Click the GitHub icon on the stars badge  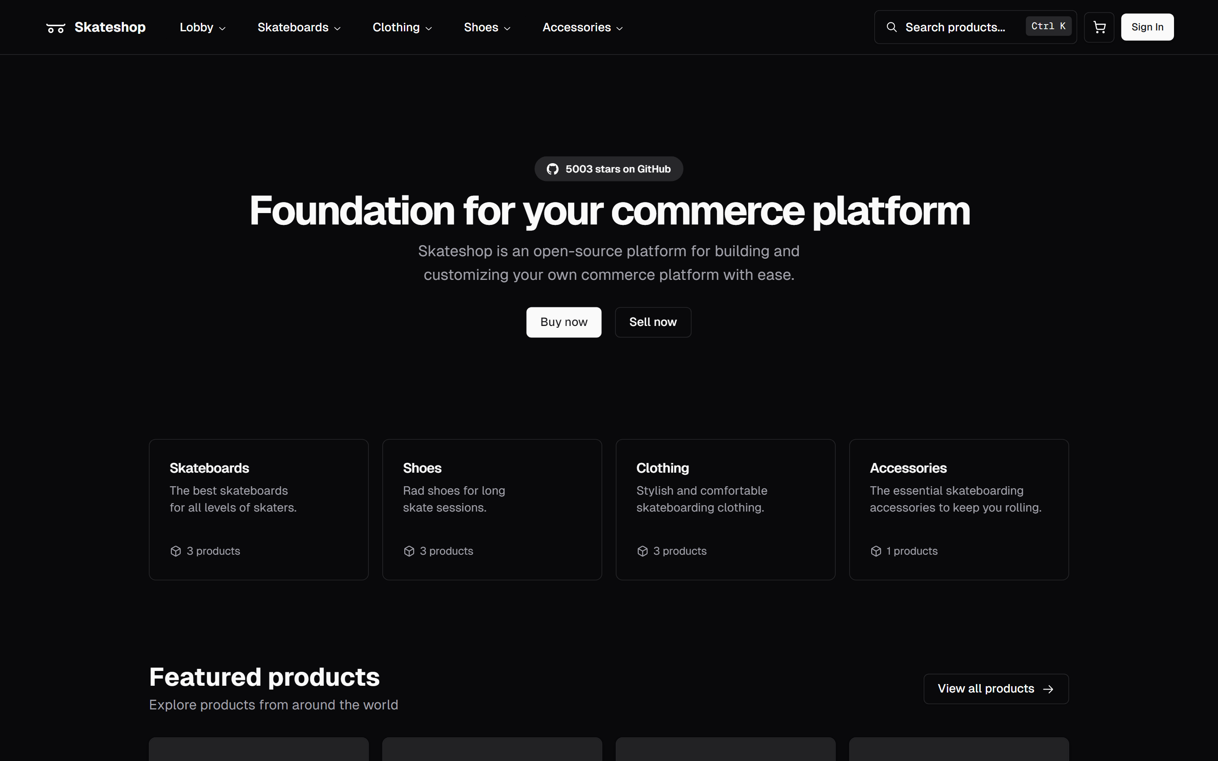click(552, 169)
